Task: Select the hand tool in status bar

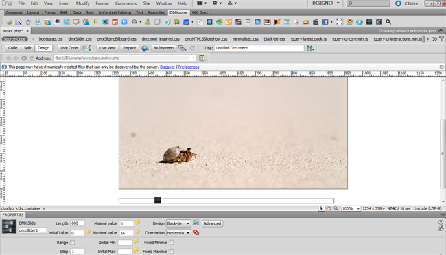Action: click(329, 208)
